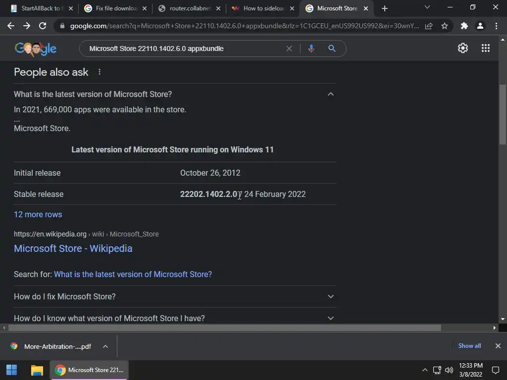Share this page from address bar
This screenshot has width=507, height=380.
coord(429,26)
